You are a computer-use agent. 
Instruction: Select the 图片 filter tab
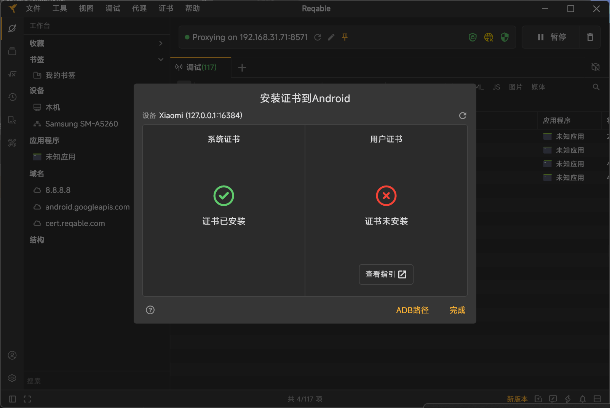click(516, 87)
